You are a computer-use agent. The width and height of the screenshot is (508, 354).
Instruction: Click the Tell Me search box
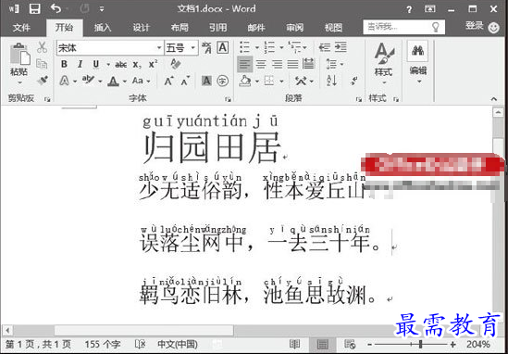point(403,27)
